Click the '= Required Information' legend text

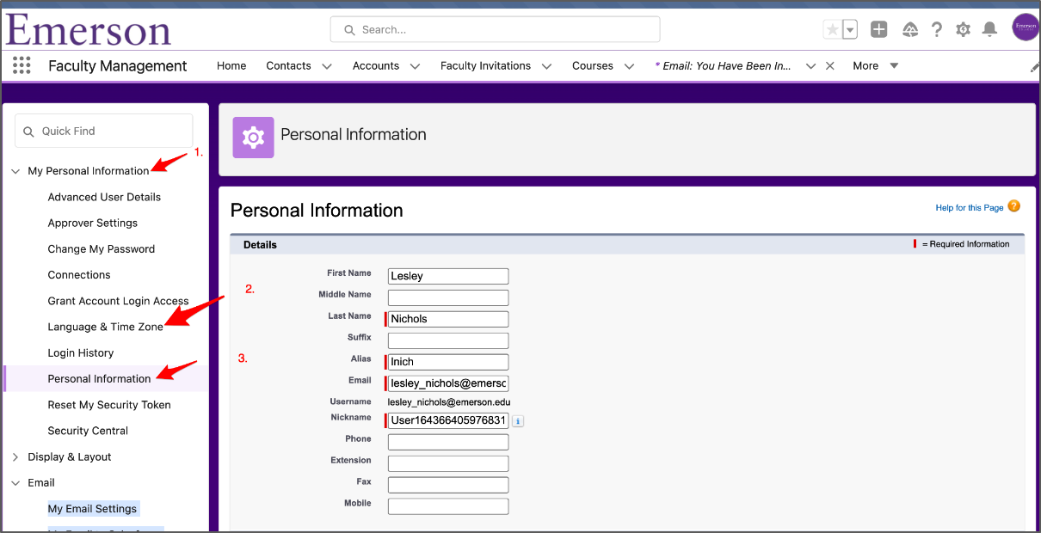click(965, 244)
